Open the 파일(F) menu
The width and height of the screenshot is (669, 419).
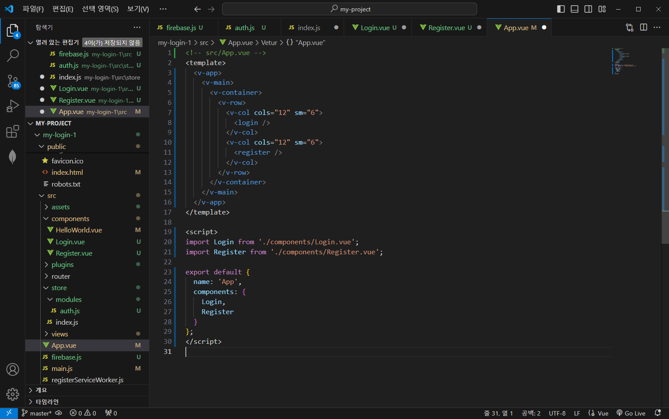[x=33, y=9]
